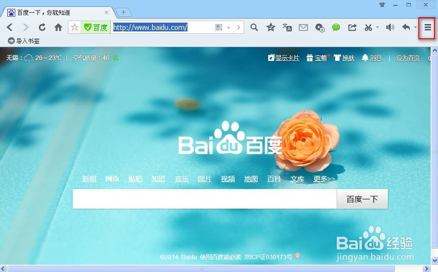Open the 文库 link
Viewport: 438px width, 272px height.
tap(297, 179)
